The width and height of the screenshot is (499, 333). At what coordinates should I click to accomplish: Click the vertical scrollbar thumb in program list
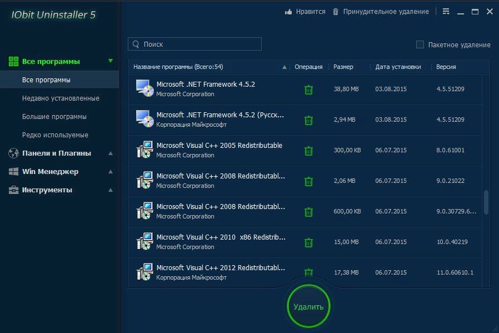(x=486, y=202)
